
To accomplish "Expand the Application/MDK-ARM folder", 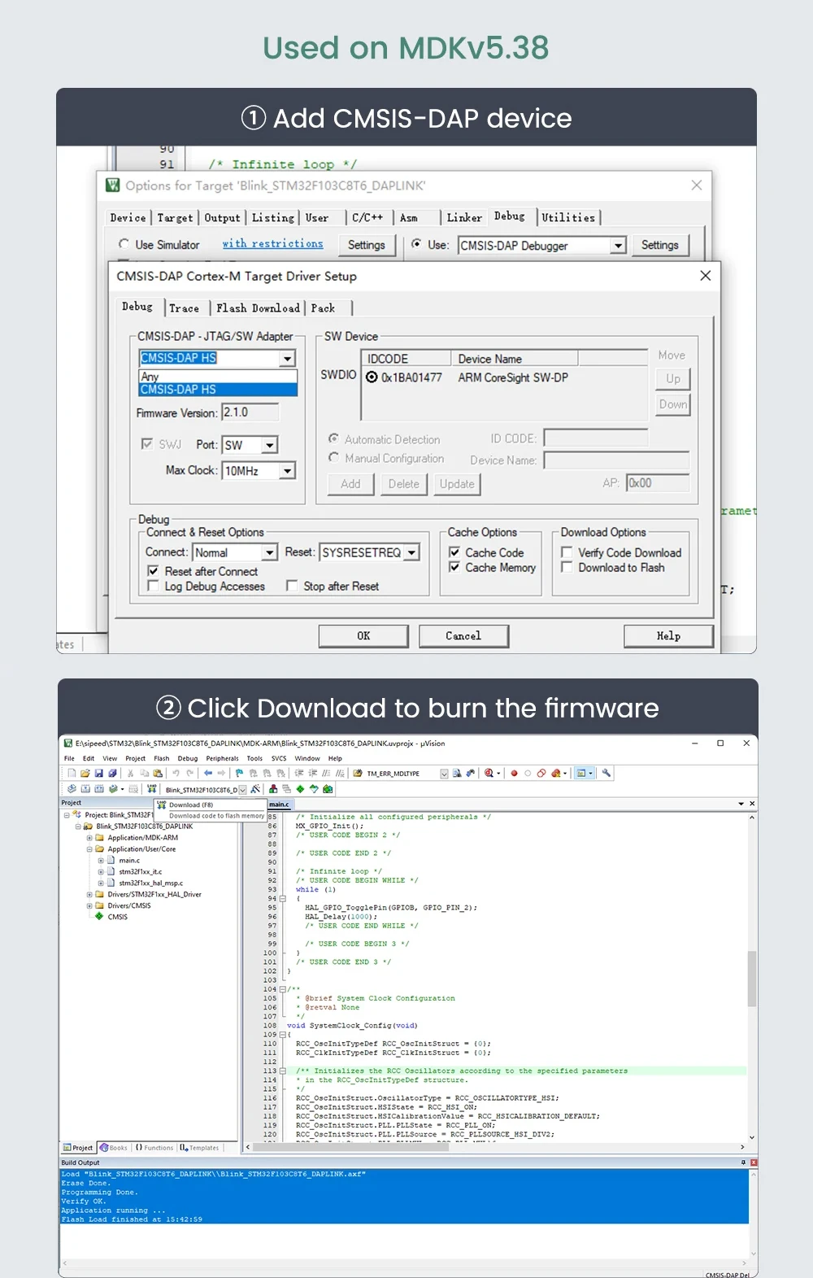I will point(89,837).
